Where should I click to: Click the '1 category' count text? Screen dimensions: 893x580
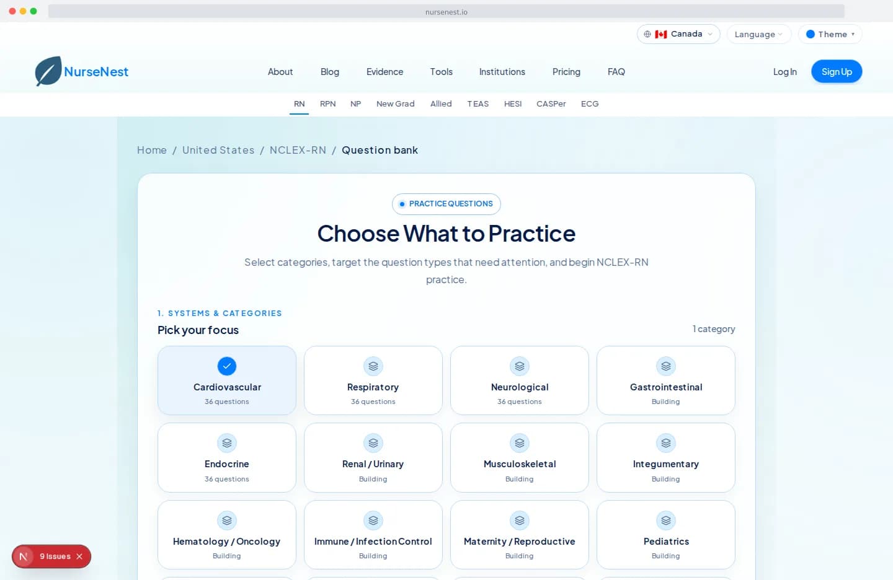[714, 329]
